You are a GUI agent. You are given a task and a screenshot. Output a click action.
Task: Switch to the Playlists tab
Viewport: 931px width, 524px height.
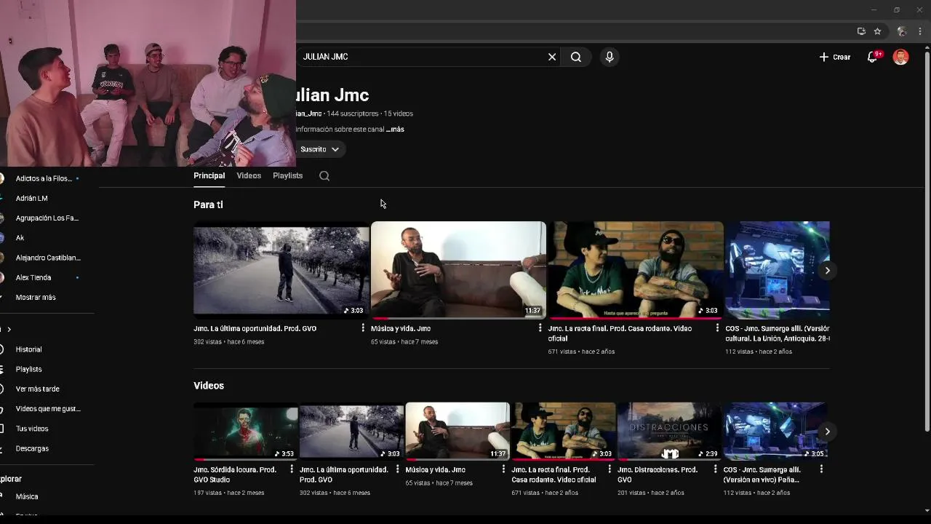287,175
